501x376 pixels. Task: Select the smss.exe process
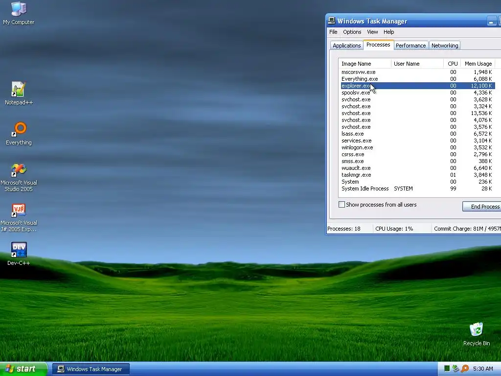417,161
